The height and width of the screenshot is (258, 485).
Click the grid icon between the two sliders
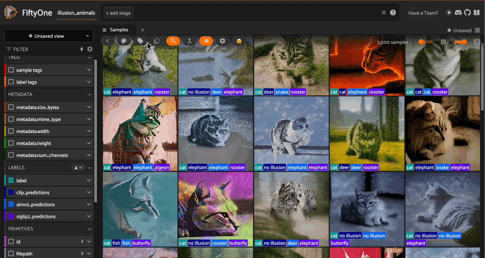[443, 42]
